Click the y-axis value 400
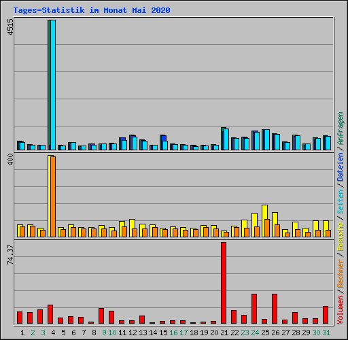The image size is (348, 340). (x=10, y=159)
